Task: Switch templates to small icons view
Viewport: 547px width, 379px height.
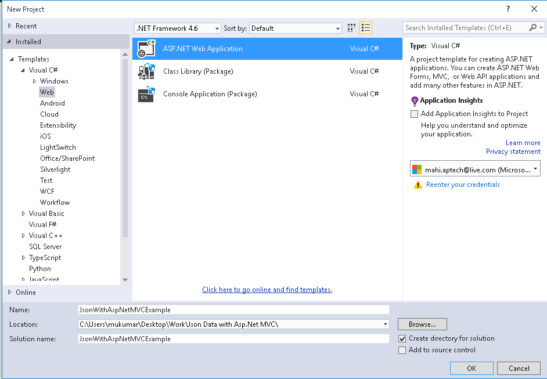Action: [x=351, y=28]
